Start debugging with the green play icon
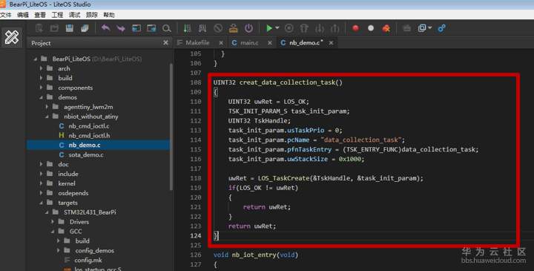The width and height of the screenshot is (534, 271). [269, 28]
